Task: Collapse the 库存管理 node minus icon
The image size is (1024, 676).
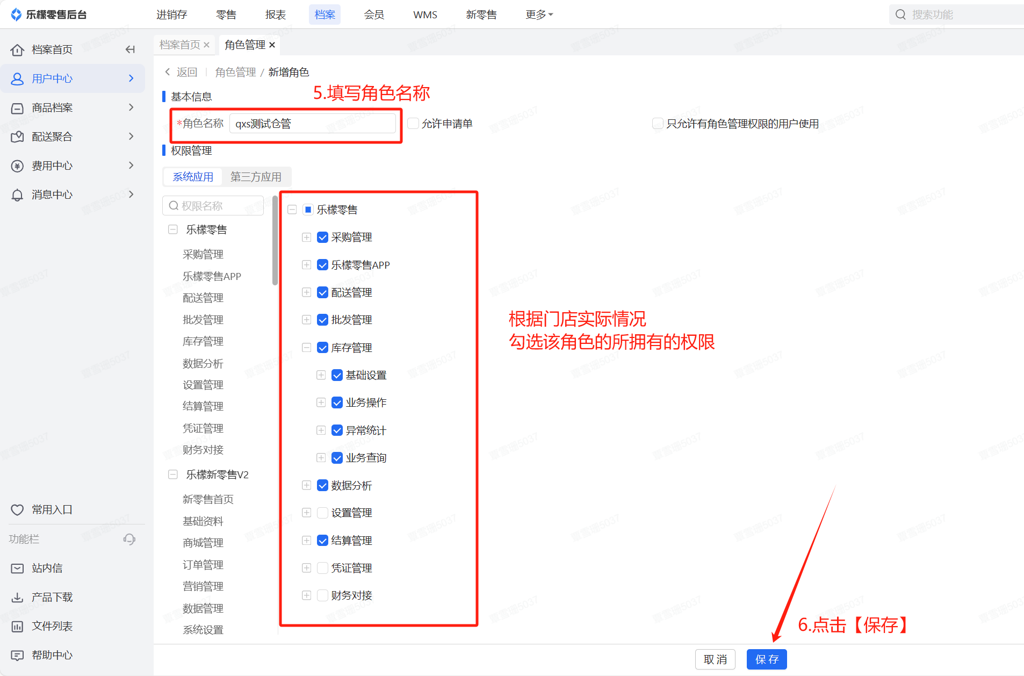Action: [306, 348]
